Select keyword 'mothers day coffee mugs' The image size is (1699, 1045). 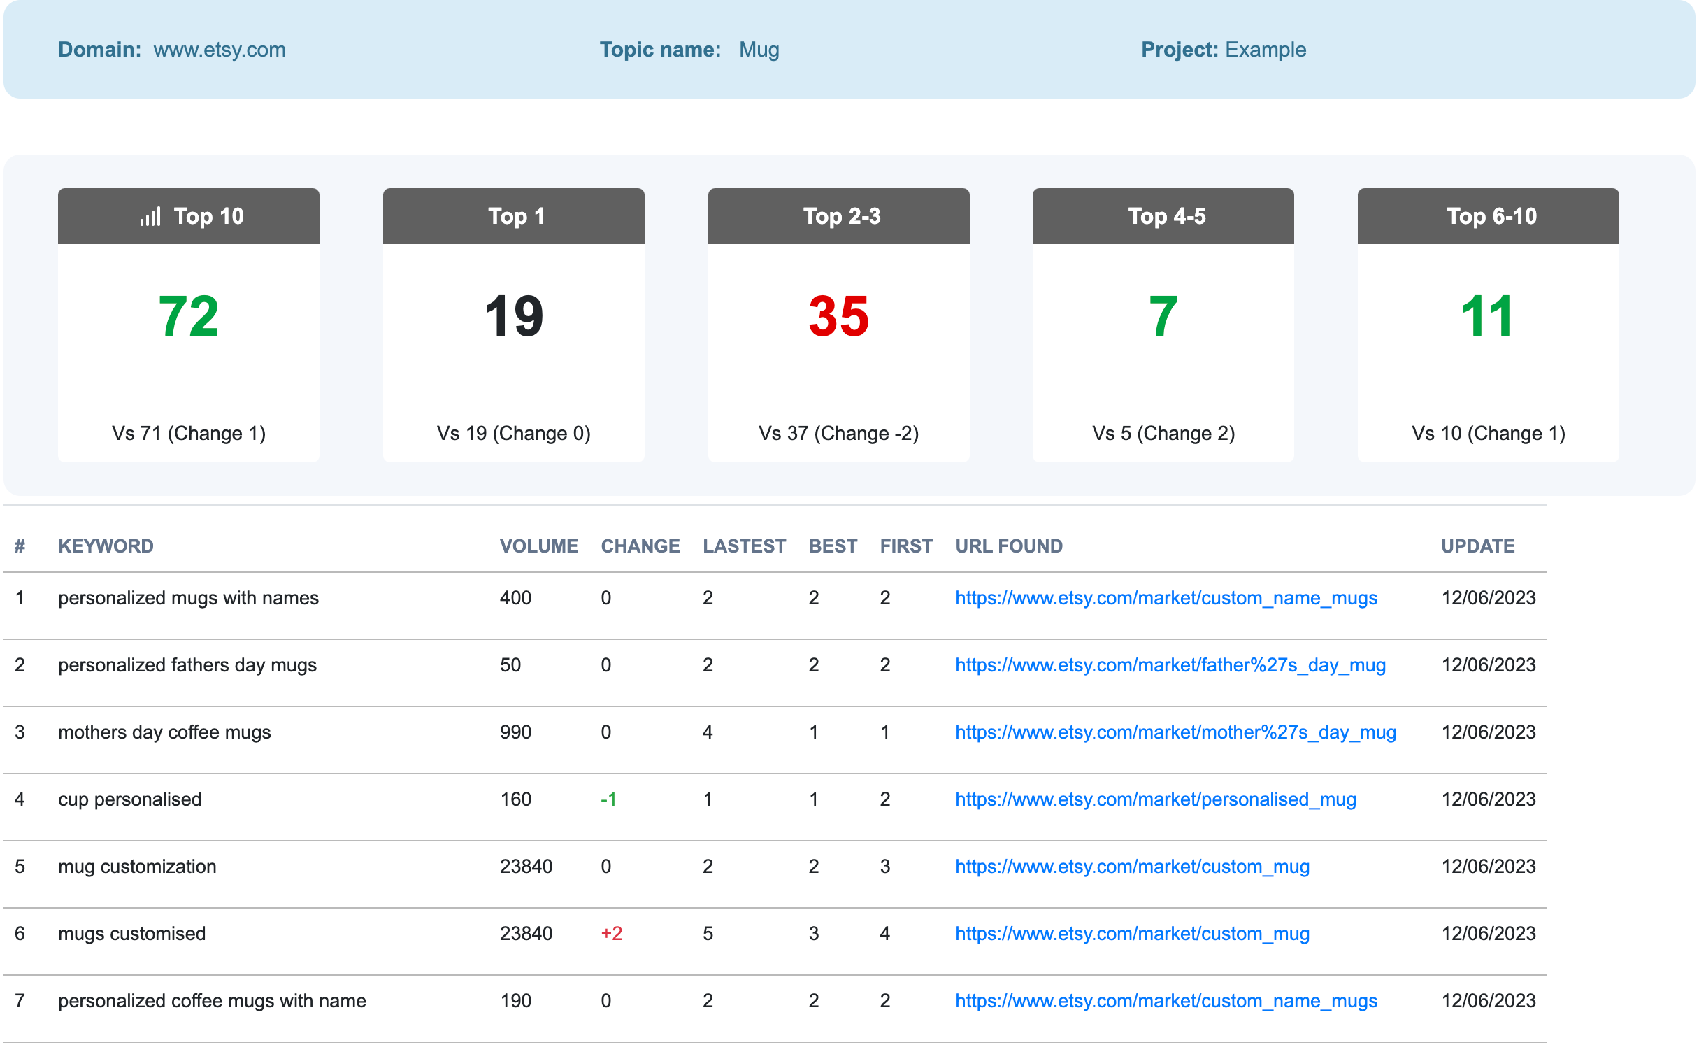point(165,733)
